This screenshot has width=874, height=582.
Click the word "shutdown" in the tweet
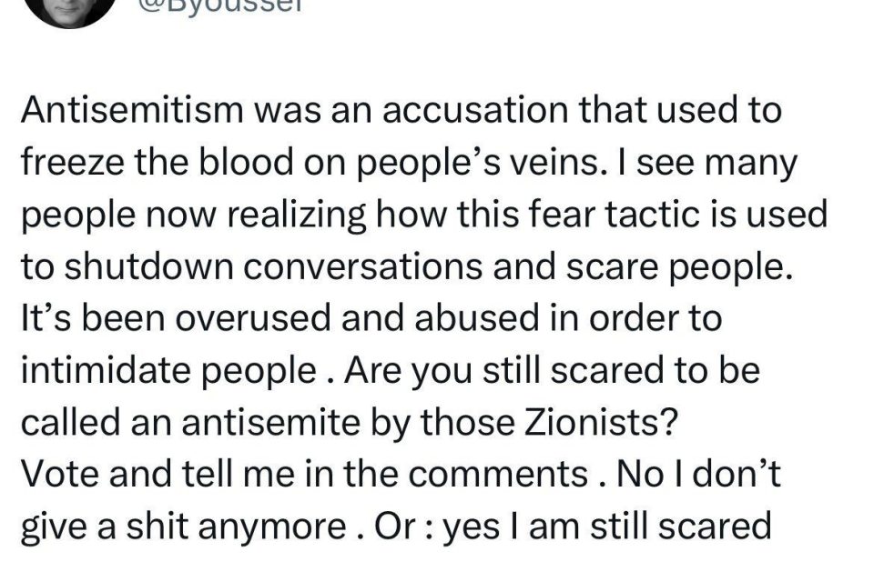coord(148,266)
